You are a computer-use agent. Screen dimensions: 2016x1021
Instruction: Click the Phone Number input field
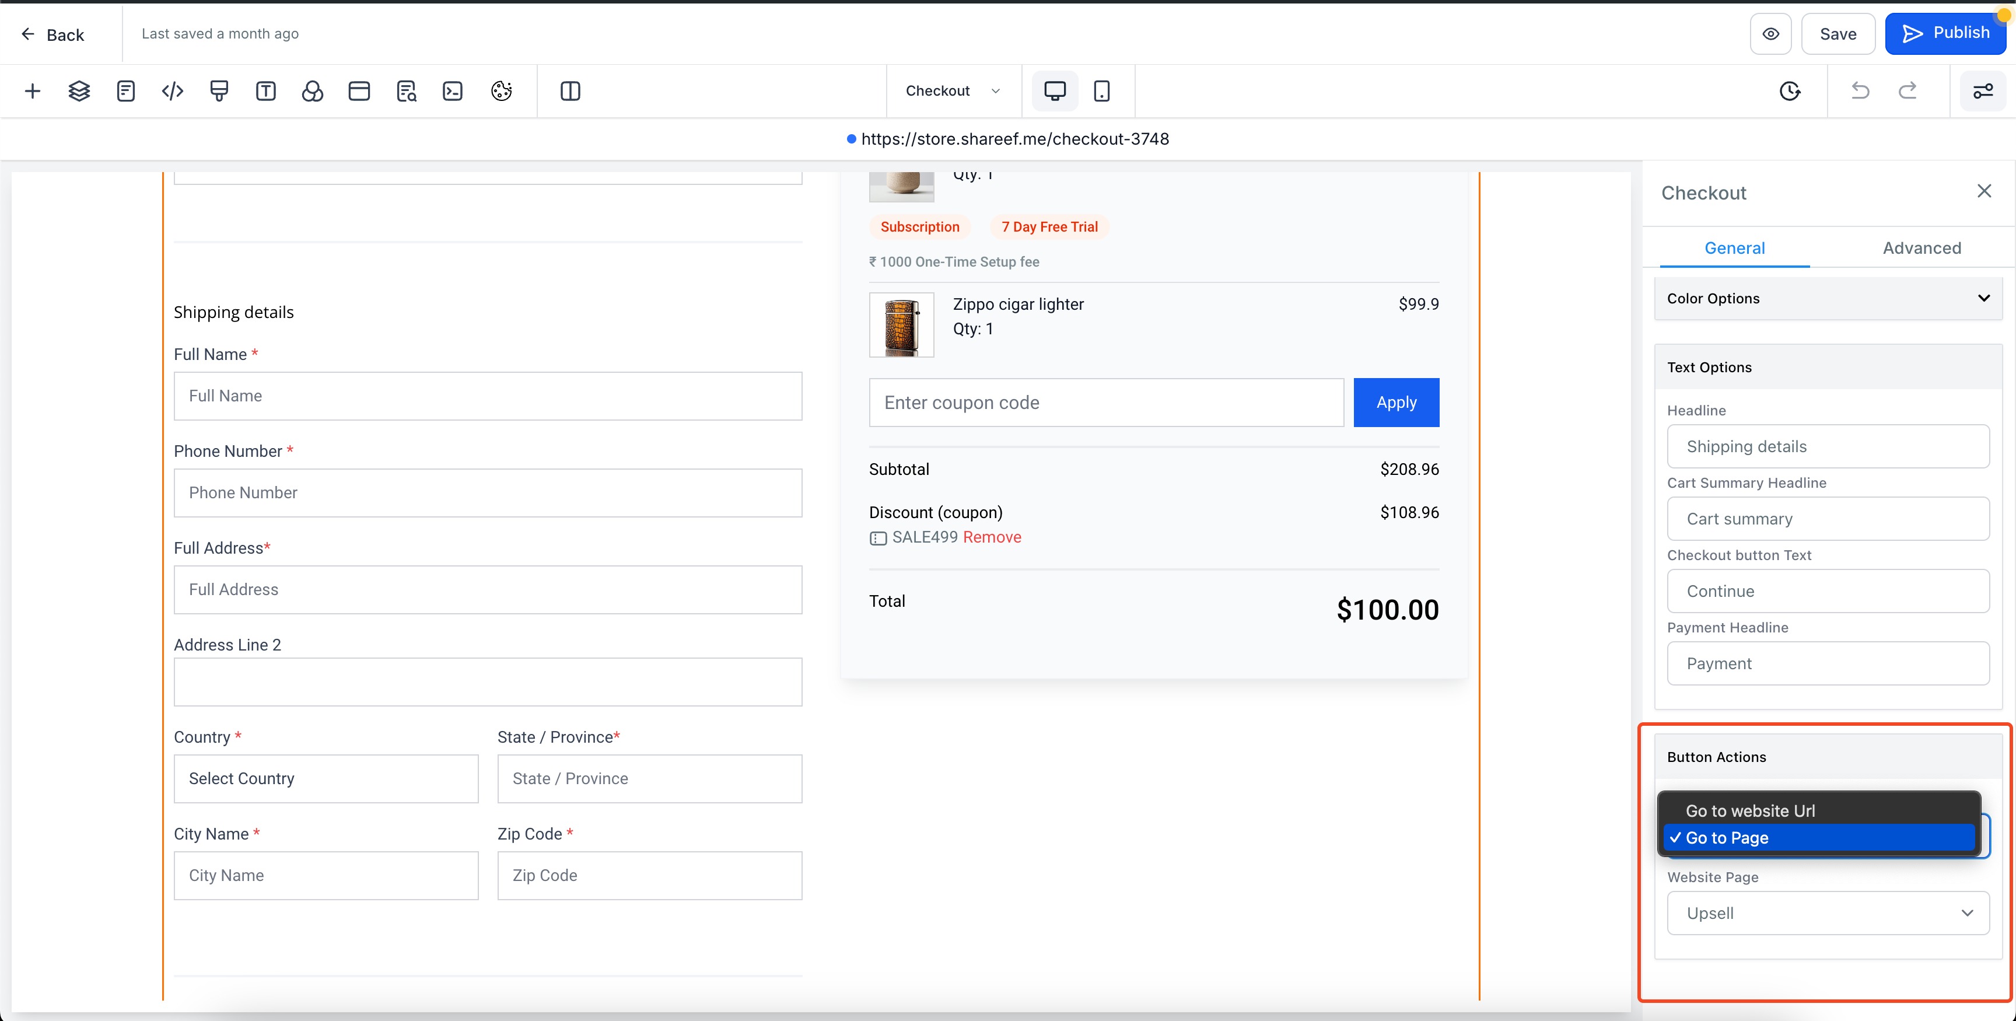(x=488, y=492)
